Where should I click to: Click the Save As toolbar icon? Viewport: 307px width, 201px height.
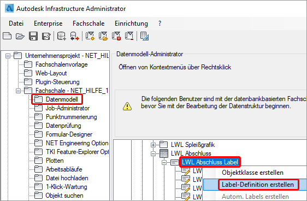[46, 36]
